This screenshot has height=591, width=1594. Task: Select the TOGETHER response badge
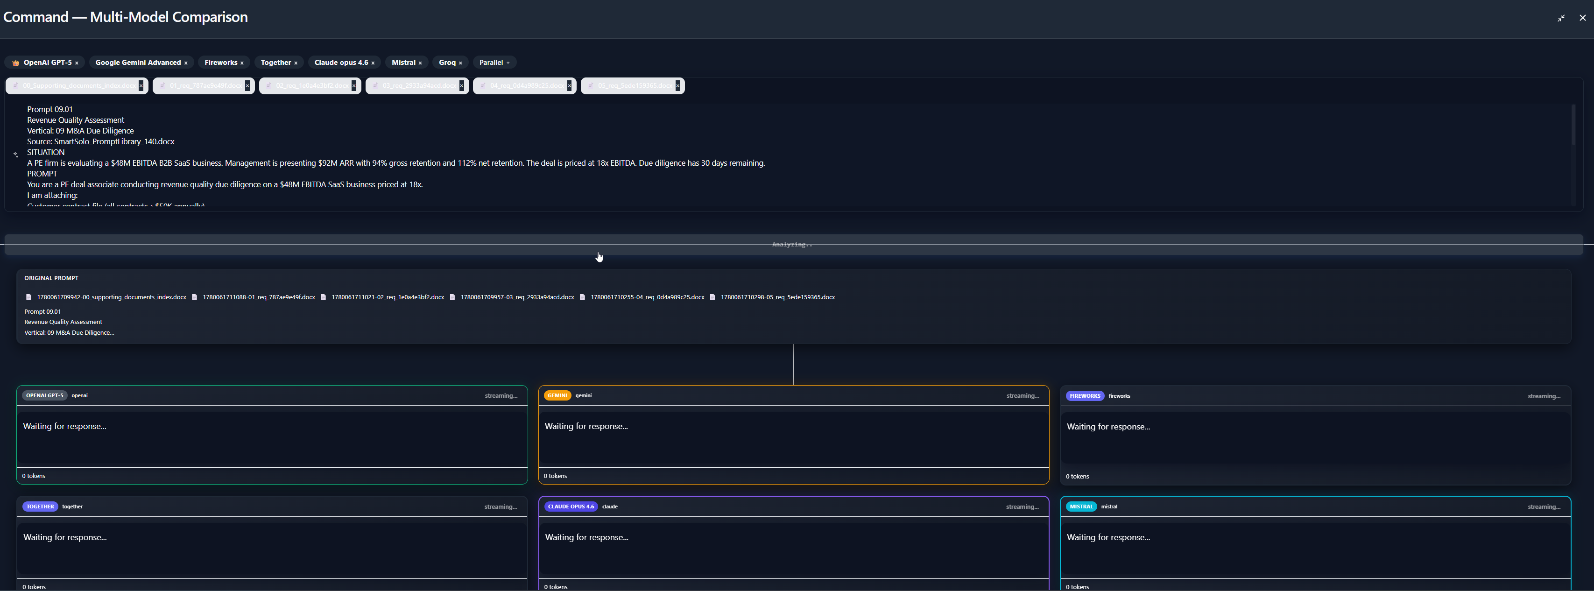point(40,507)
